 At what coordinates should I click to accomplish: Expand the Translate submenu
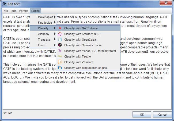(x=43, y=40)
